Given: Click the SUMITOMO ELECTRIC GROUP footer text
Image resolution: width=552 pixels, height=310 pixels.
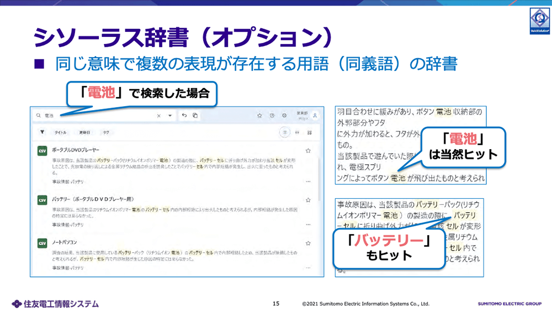Looking at the screenshot, I should [509, 304].
